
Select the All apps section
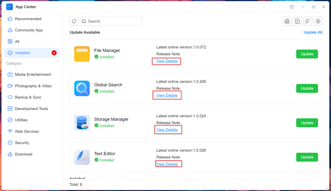[x=32, y=42]
